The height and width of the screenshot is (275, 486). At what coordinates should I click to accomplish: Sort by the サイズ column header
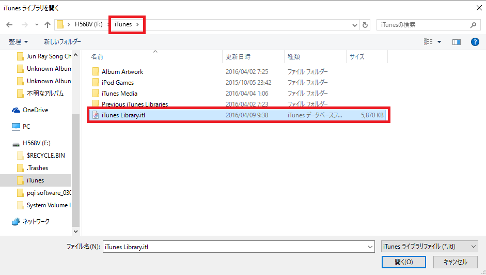tap(357, 57)
